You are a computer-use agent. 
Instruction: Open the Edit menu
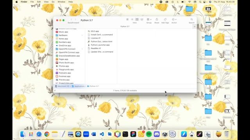pos(39,2)
